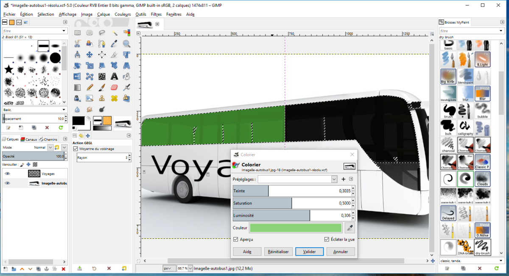Select the Free Select lasso tool
509x276 pixels.
pyautogui.click(x=102, y=33)
